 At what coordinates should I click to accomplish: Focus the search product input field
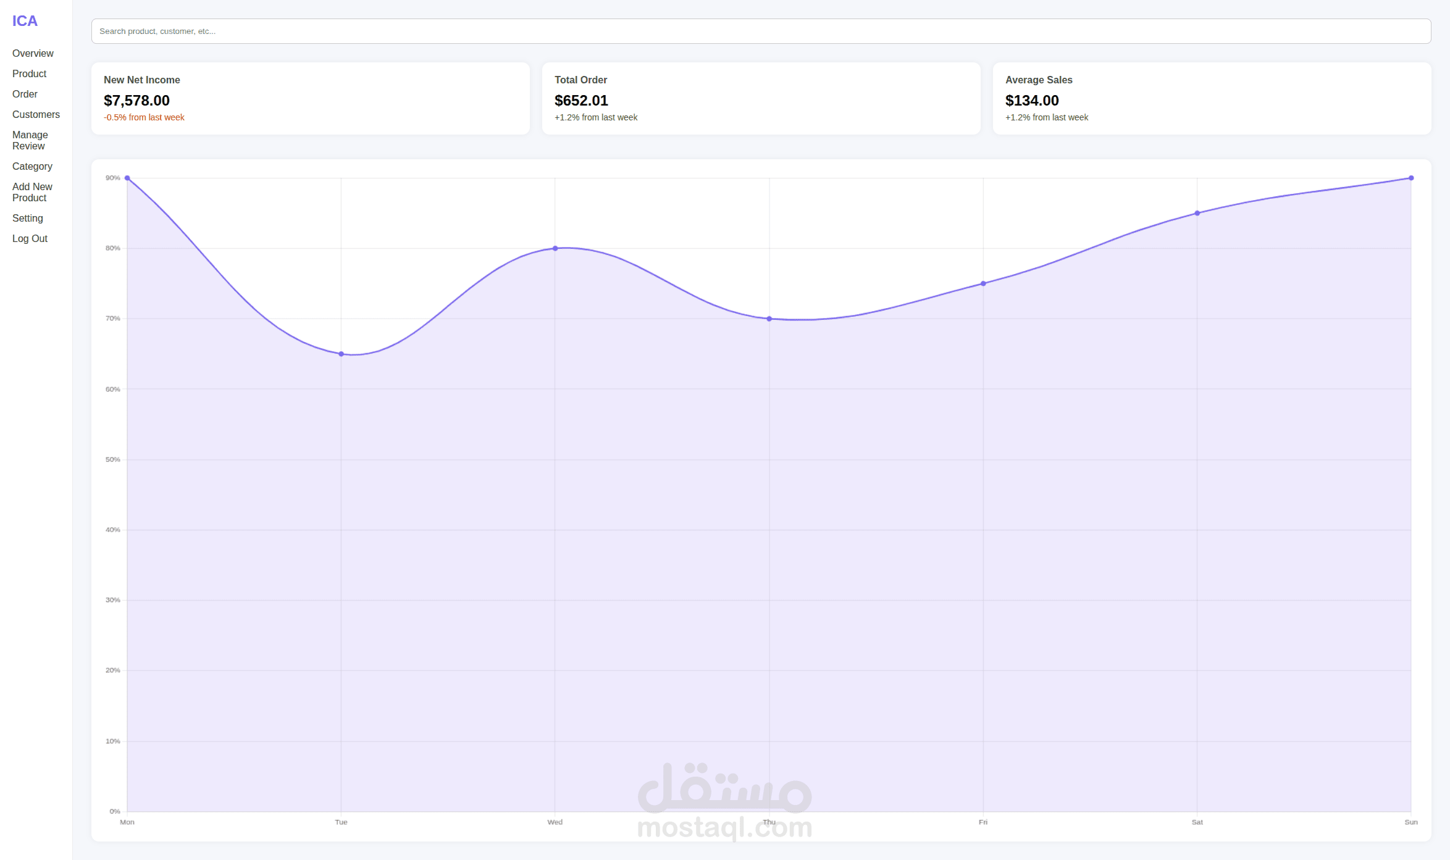click(761, 31)
